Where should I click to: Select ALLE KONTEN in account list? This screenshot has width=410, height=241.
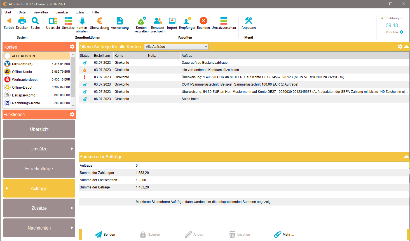37,56
